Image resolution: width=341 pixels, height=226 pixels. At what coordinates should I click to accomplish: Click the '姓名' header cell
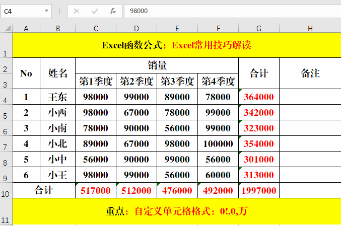pyautogui.click(x=57, y=73)
